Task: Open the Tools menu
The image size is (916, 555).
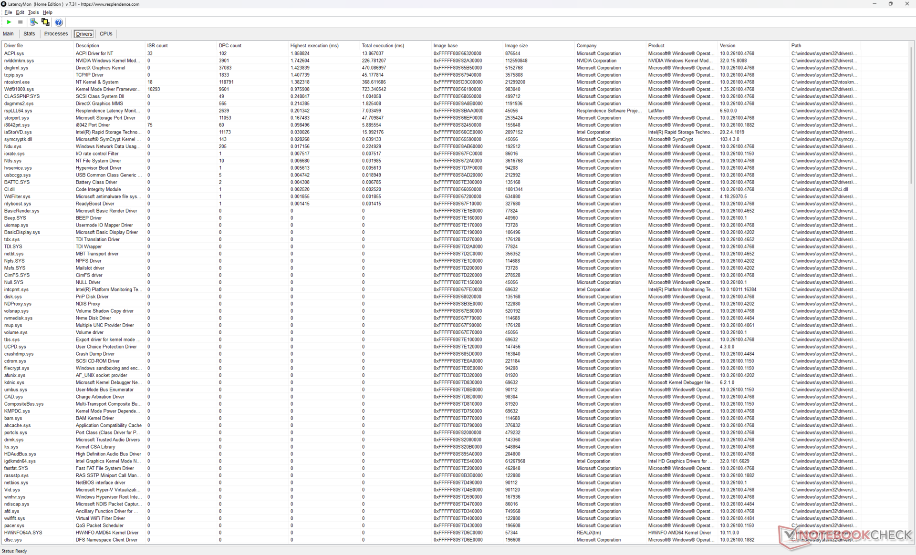Action: coord(33,12)
